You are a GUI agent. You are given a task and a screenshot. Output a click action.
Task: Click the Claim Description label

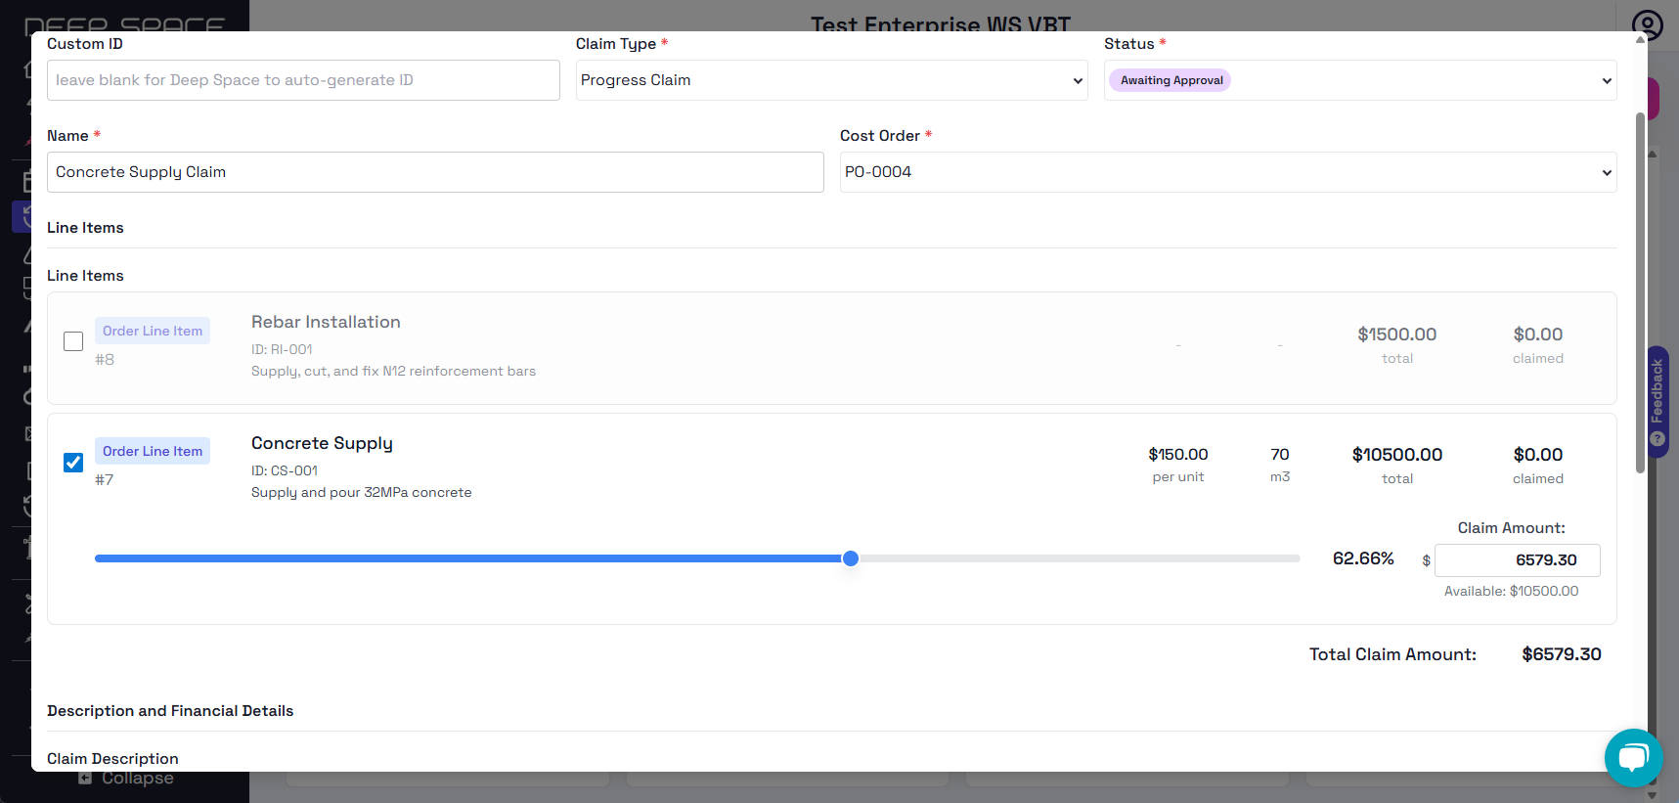click(112, 759)
